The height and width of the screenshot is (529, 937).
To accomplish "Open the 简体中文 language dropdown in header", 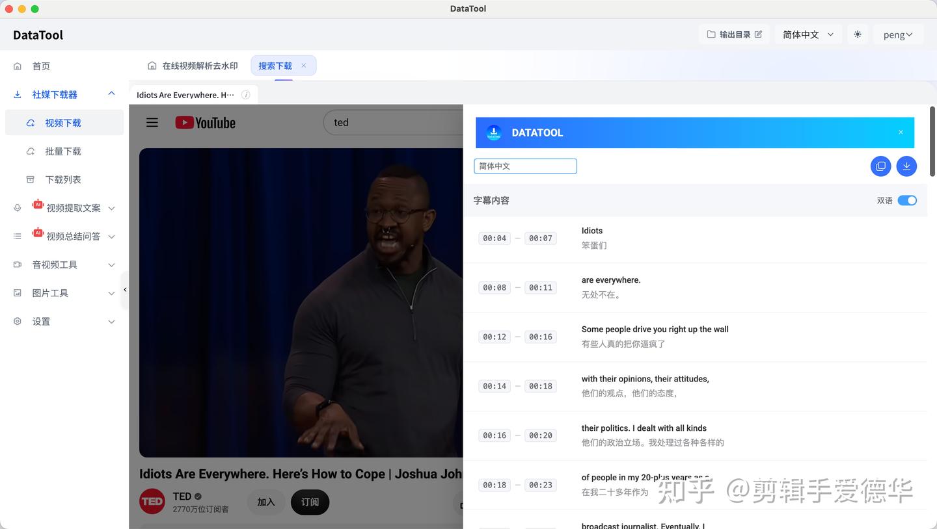I will click(808, 34).
